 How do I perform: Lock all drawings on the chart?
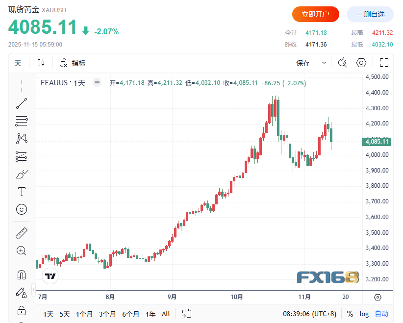tap(22, 310)
